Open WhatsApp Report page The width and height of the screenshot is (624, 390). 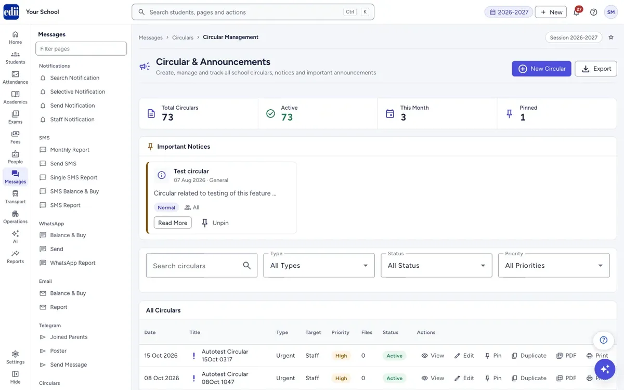pyautogui.click(x=73, y=263)
